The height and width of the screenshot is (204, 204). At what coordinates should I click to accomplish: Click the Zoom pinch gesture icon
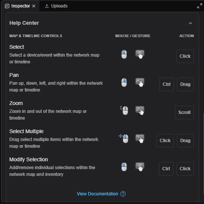pos(140,110)
